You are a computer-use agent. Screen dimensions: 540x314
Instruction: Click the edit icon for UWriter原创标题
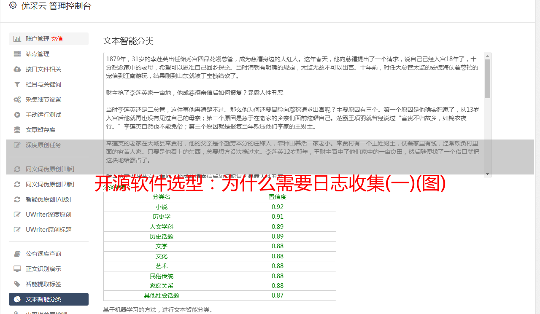coord(17,230)
